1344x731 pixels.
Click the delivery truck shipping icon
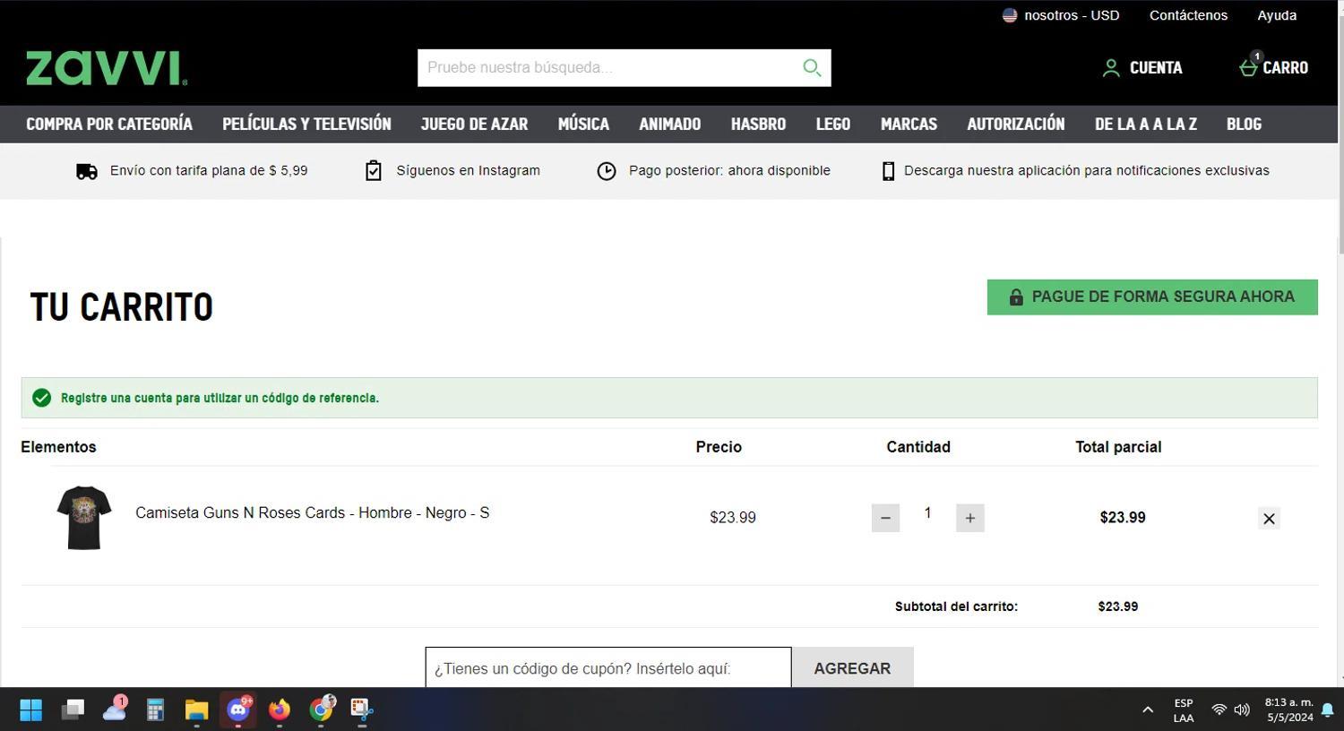[x=87, y=171]
